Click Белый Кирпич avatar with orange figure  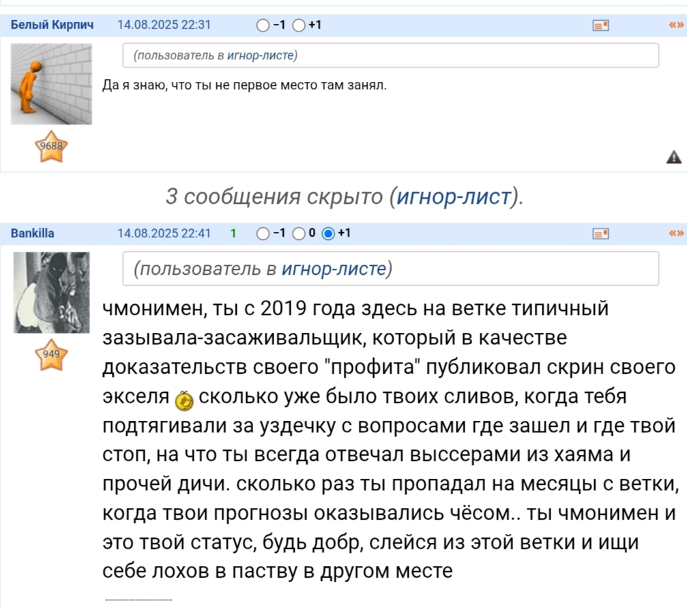coord(51,84)
